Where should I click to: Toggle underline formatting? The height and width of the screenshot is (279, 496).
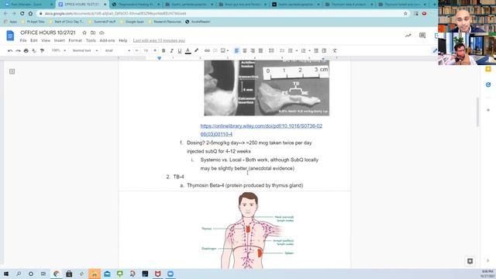[x=179, y=50]
